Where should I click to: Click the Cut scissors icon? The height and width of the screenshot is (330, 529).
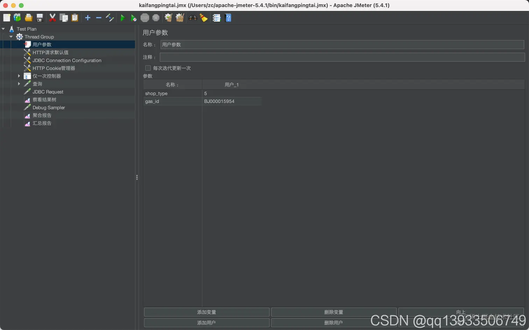pos(52,18)
